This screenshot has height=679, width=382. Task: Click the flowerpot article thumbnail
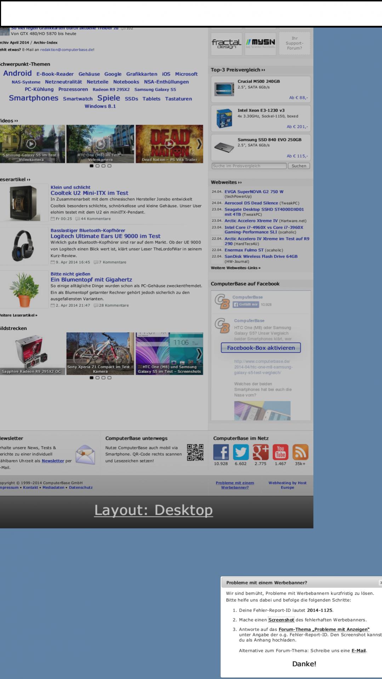(x=24, y=289)
